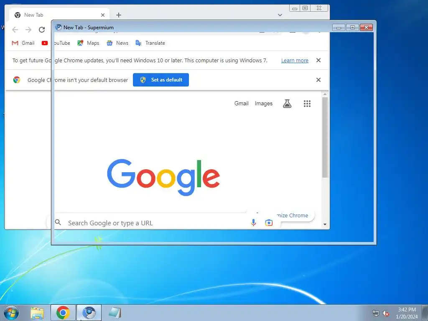428x321 pixels.
Task: Open the YouTube bookmark
Action: (x=56, y=43)
